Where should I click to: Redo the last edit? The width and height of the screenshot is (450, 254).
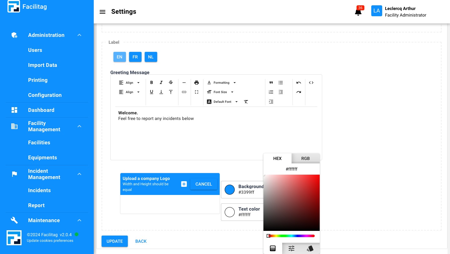pyautogui.click(x=299, y=92)
